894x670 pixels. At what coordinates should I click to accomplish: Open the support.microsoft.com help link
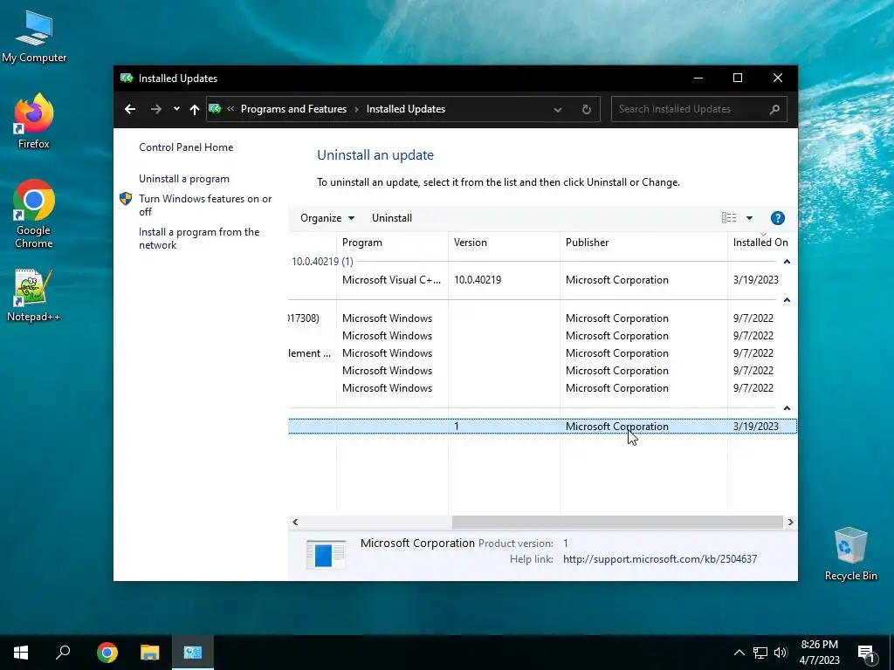[x=660, y=559]
